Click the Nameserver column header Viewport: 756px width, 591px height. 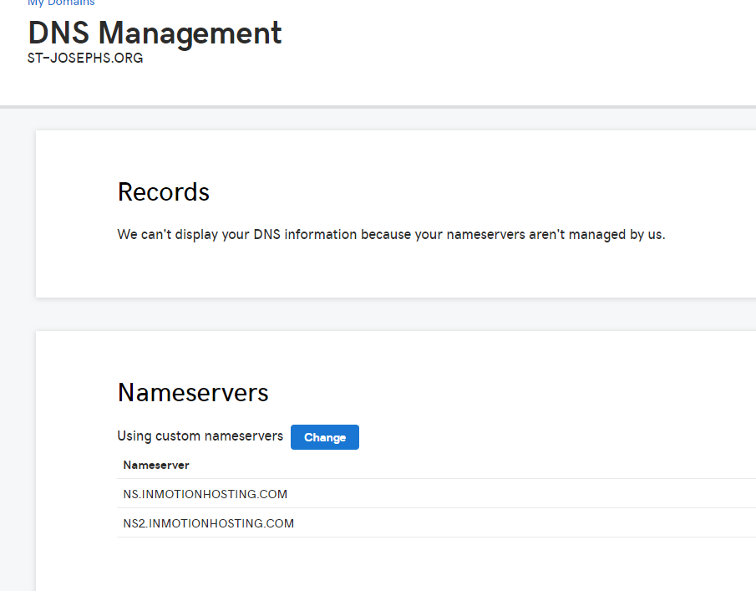coord(156,465)
